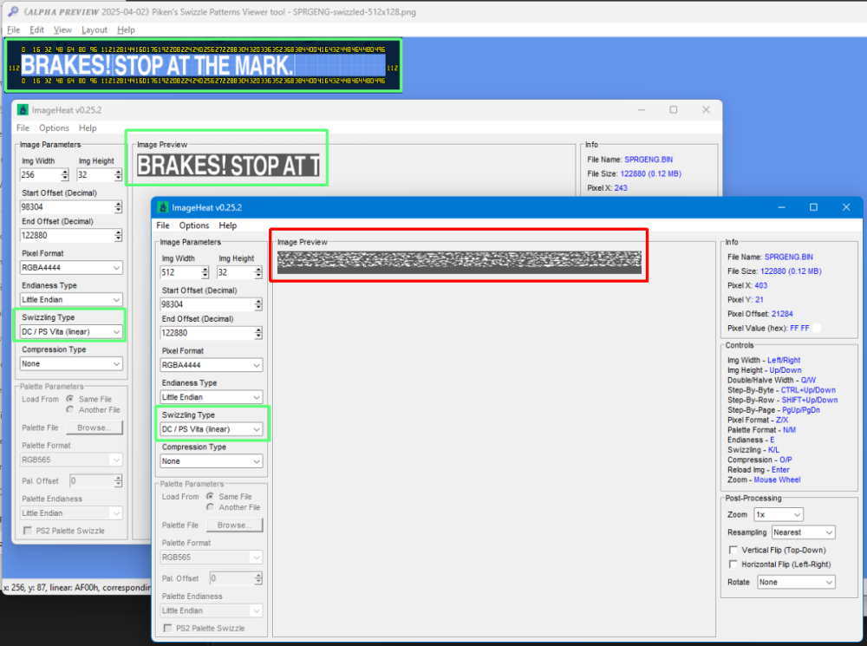Open Swizzling Type dropdown in front ImageHeat window
867x646 pixels.
(x=212, y=429)
